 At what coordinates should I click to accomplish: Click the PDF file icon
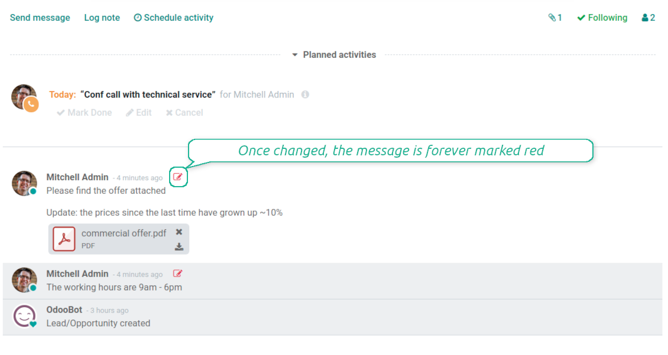click(x=64, y=239)
